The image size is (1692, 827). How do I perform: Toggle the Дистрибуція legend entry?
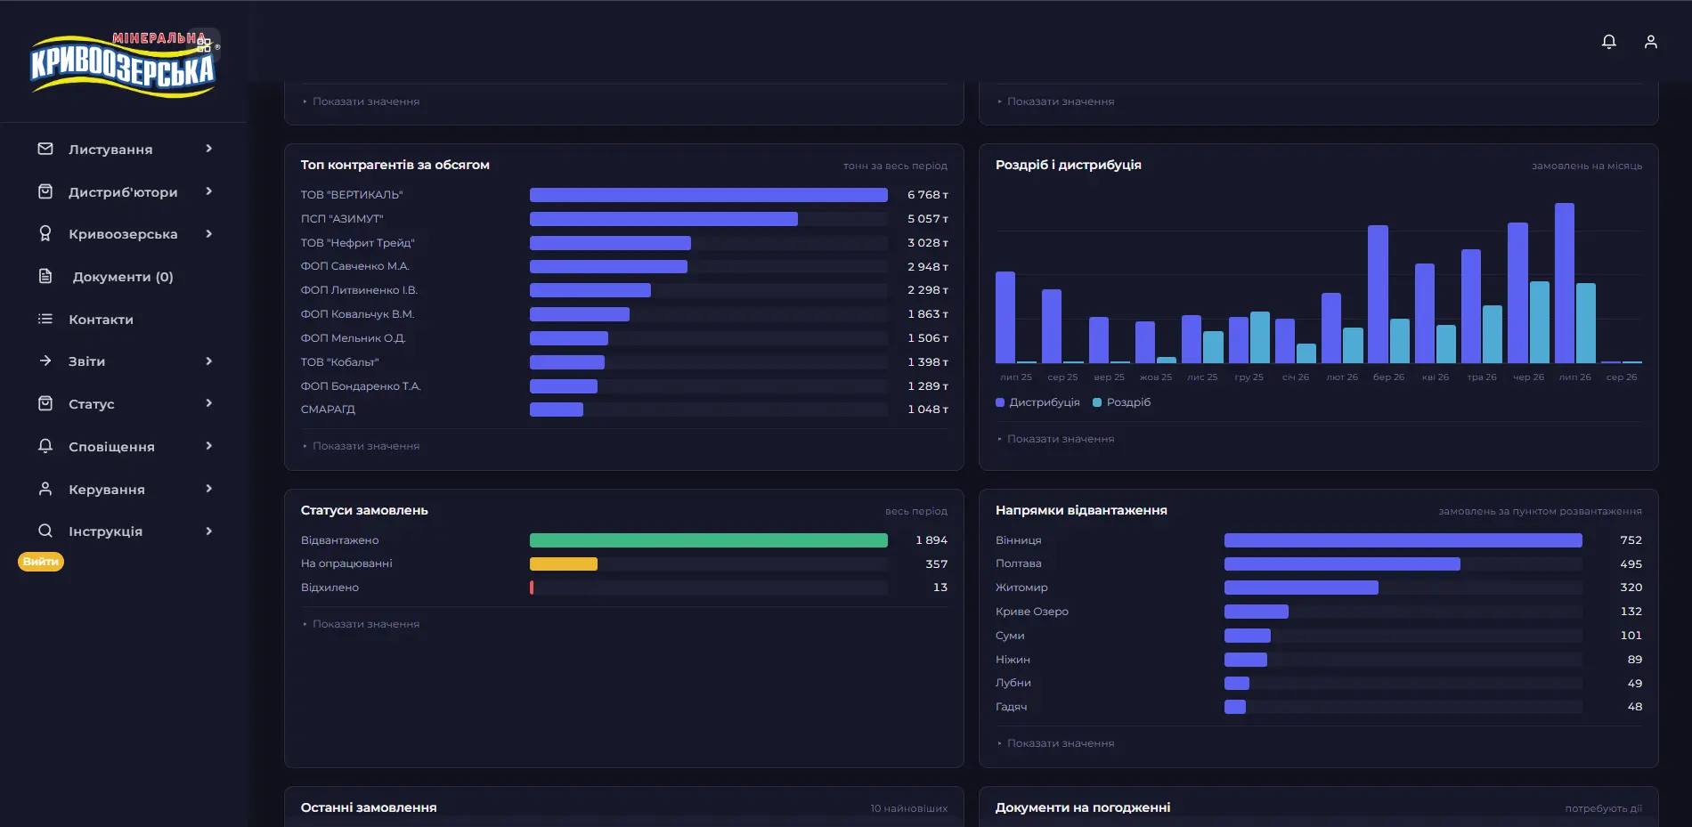[1037, 402]
